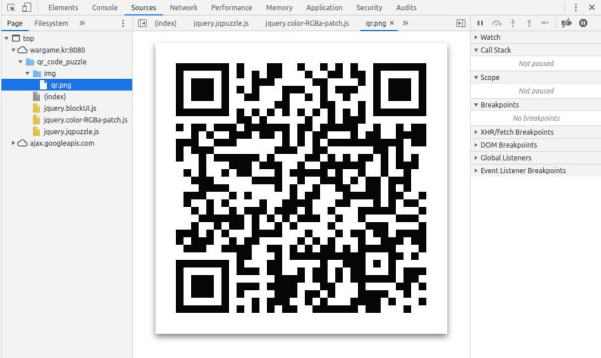Collapse the qr_code_puzzle folder
The height and width of the screenshot is (358, 601).
tap(20, 62)
